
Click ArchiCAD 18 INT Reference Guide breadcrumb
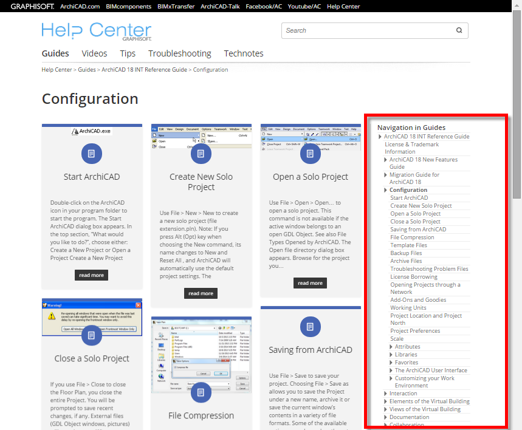[144, 70]
